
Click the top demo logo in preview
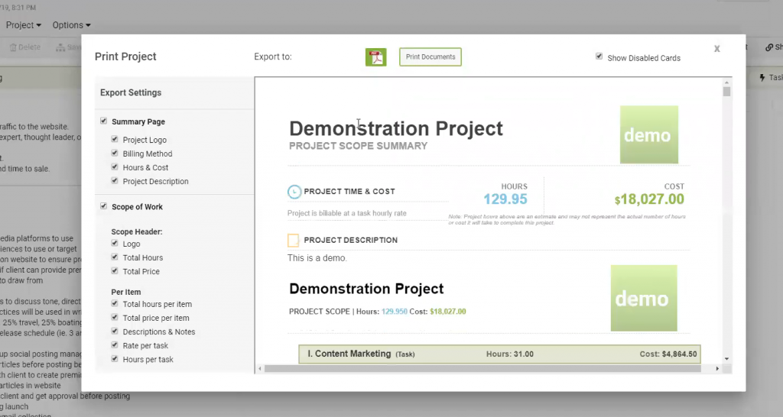coord(648,134)
